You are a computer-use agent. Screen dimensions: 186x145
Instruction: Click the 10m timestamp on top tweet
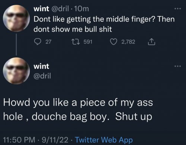pos(82,9)
